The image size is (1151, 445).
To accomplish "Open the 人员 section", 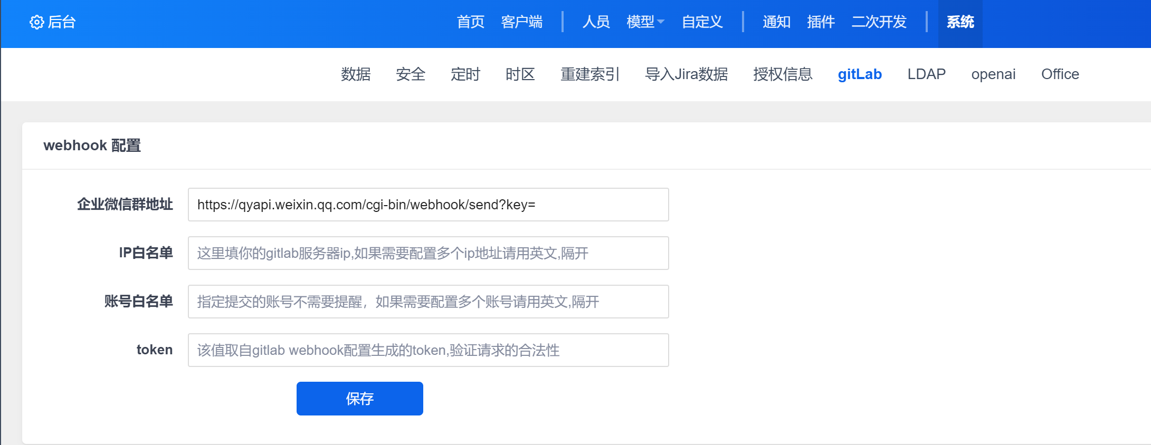I will [596, 22].
